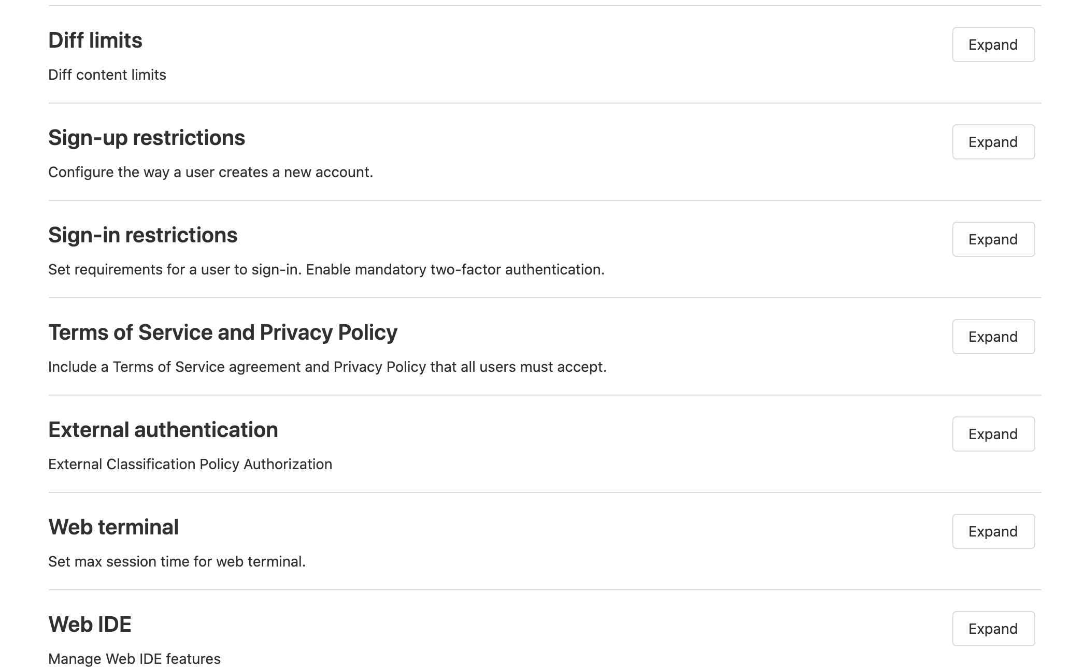Click Expand for Terms of Service and Privacy Policy
The image size is (1085, 667).
coord(993,337)
